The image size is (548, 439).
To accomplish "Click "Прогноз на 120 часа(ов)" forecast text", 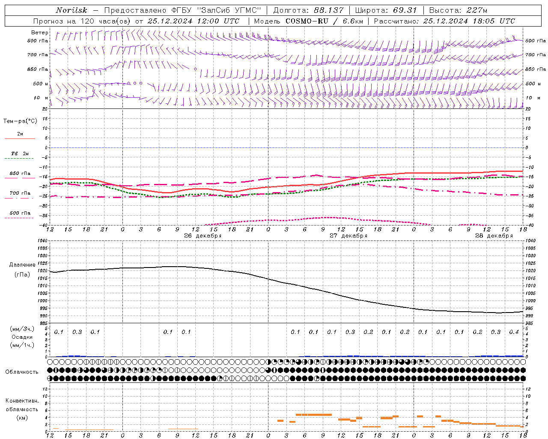I will point(83,21).
